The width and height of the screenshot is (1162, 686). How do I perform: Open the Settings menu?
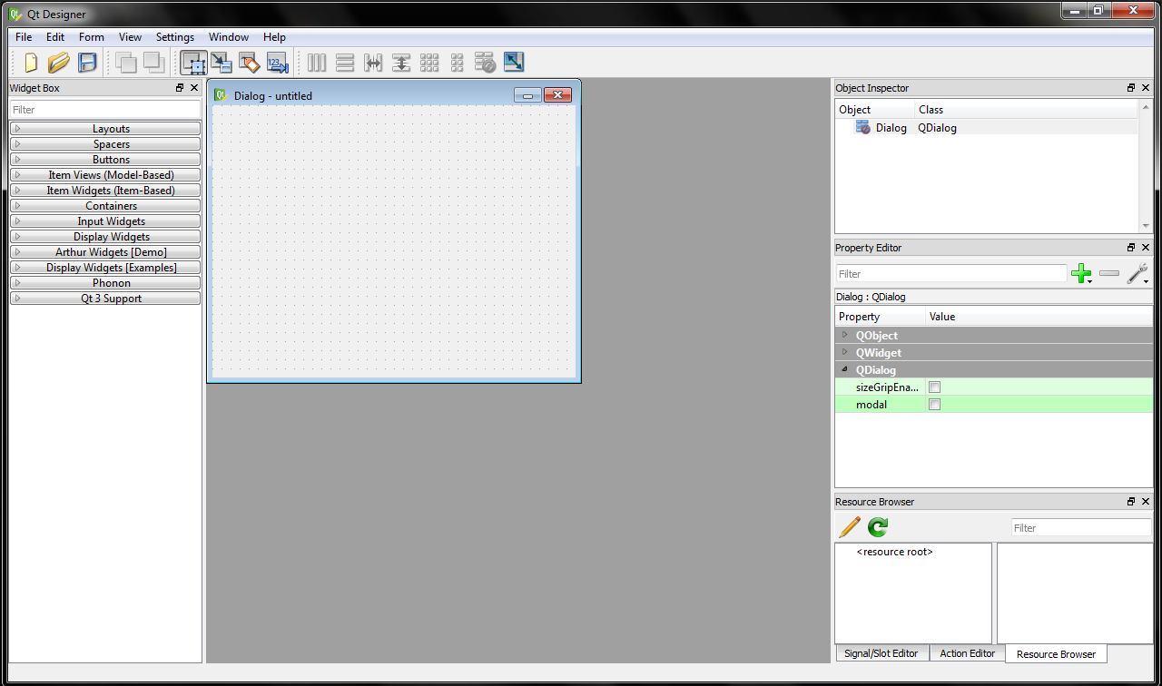tap(175, 37)
